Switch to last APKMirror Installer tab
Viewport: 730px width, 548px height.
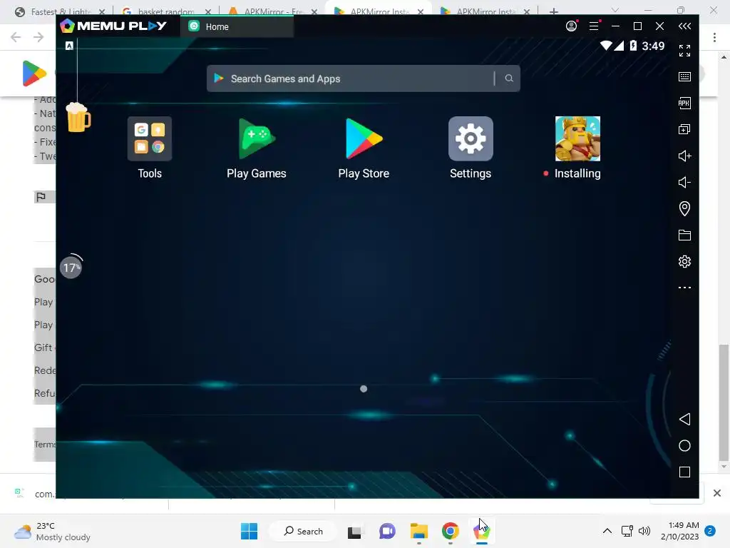coord(485,11)
